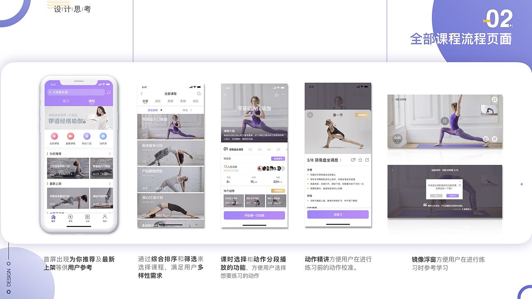The height and width of the screenshot is (299, 532).
Task: Tap the mirror flip icon in video player
Action: point(485,139)
